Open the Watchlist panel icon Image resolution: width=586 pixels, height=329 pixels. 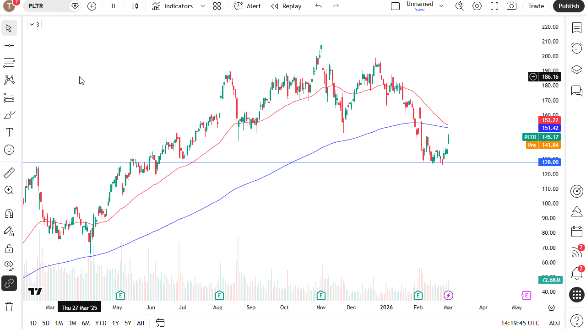(x=577, y=28)
